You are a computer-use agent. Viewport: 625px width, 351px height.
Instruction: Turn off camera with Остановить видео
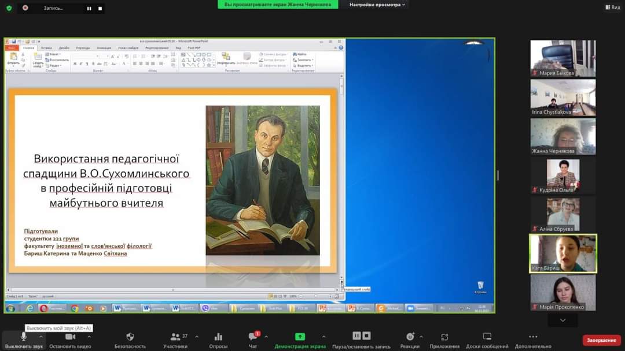tap(70, 337)
